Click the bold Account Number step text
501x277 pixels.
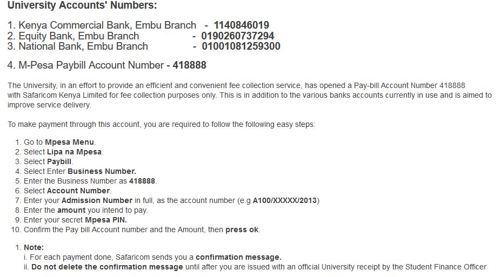pyautogui.click(x=78, y=191)
